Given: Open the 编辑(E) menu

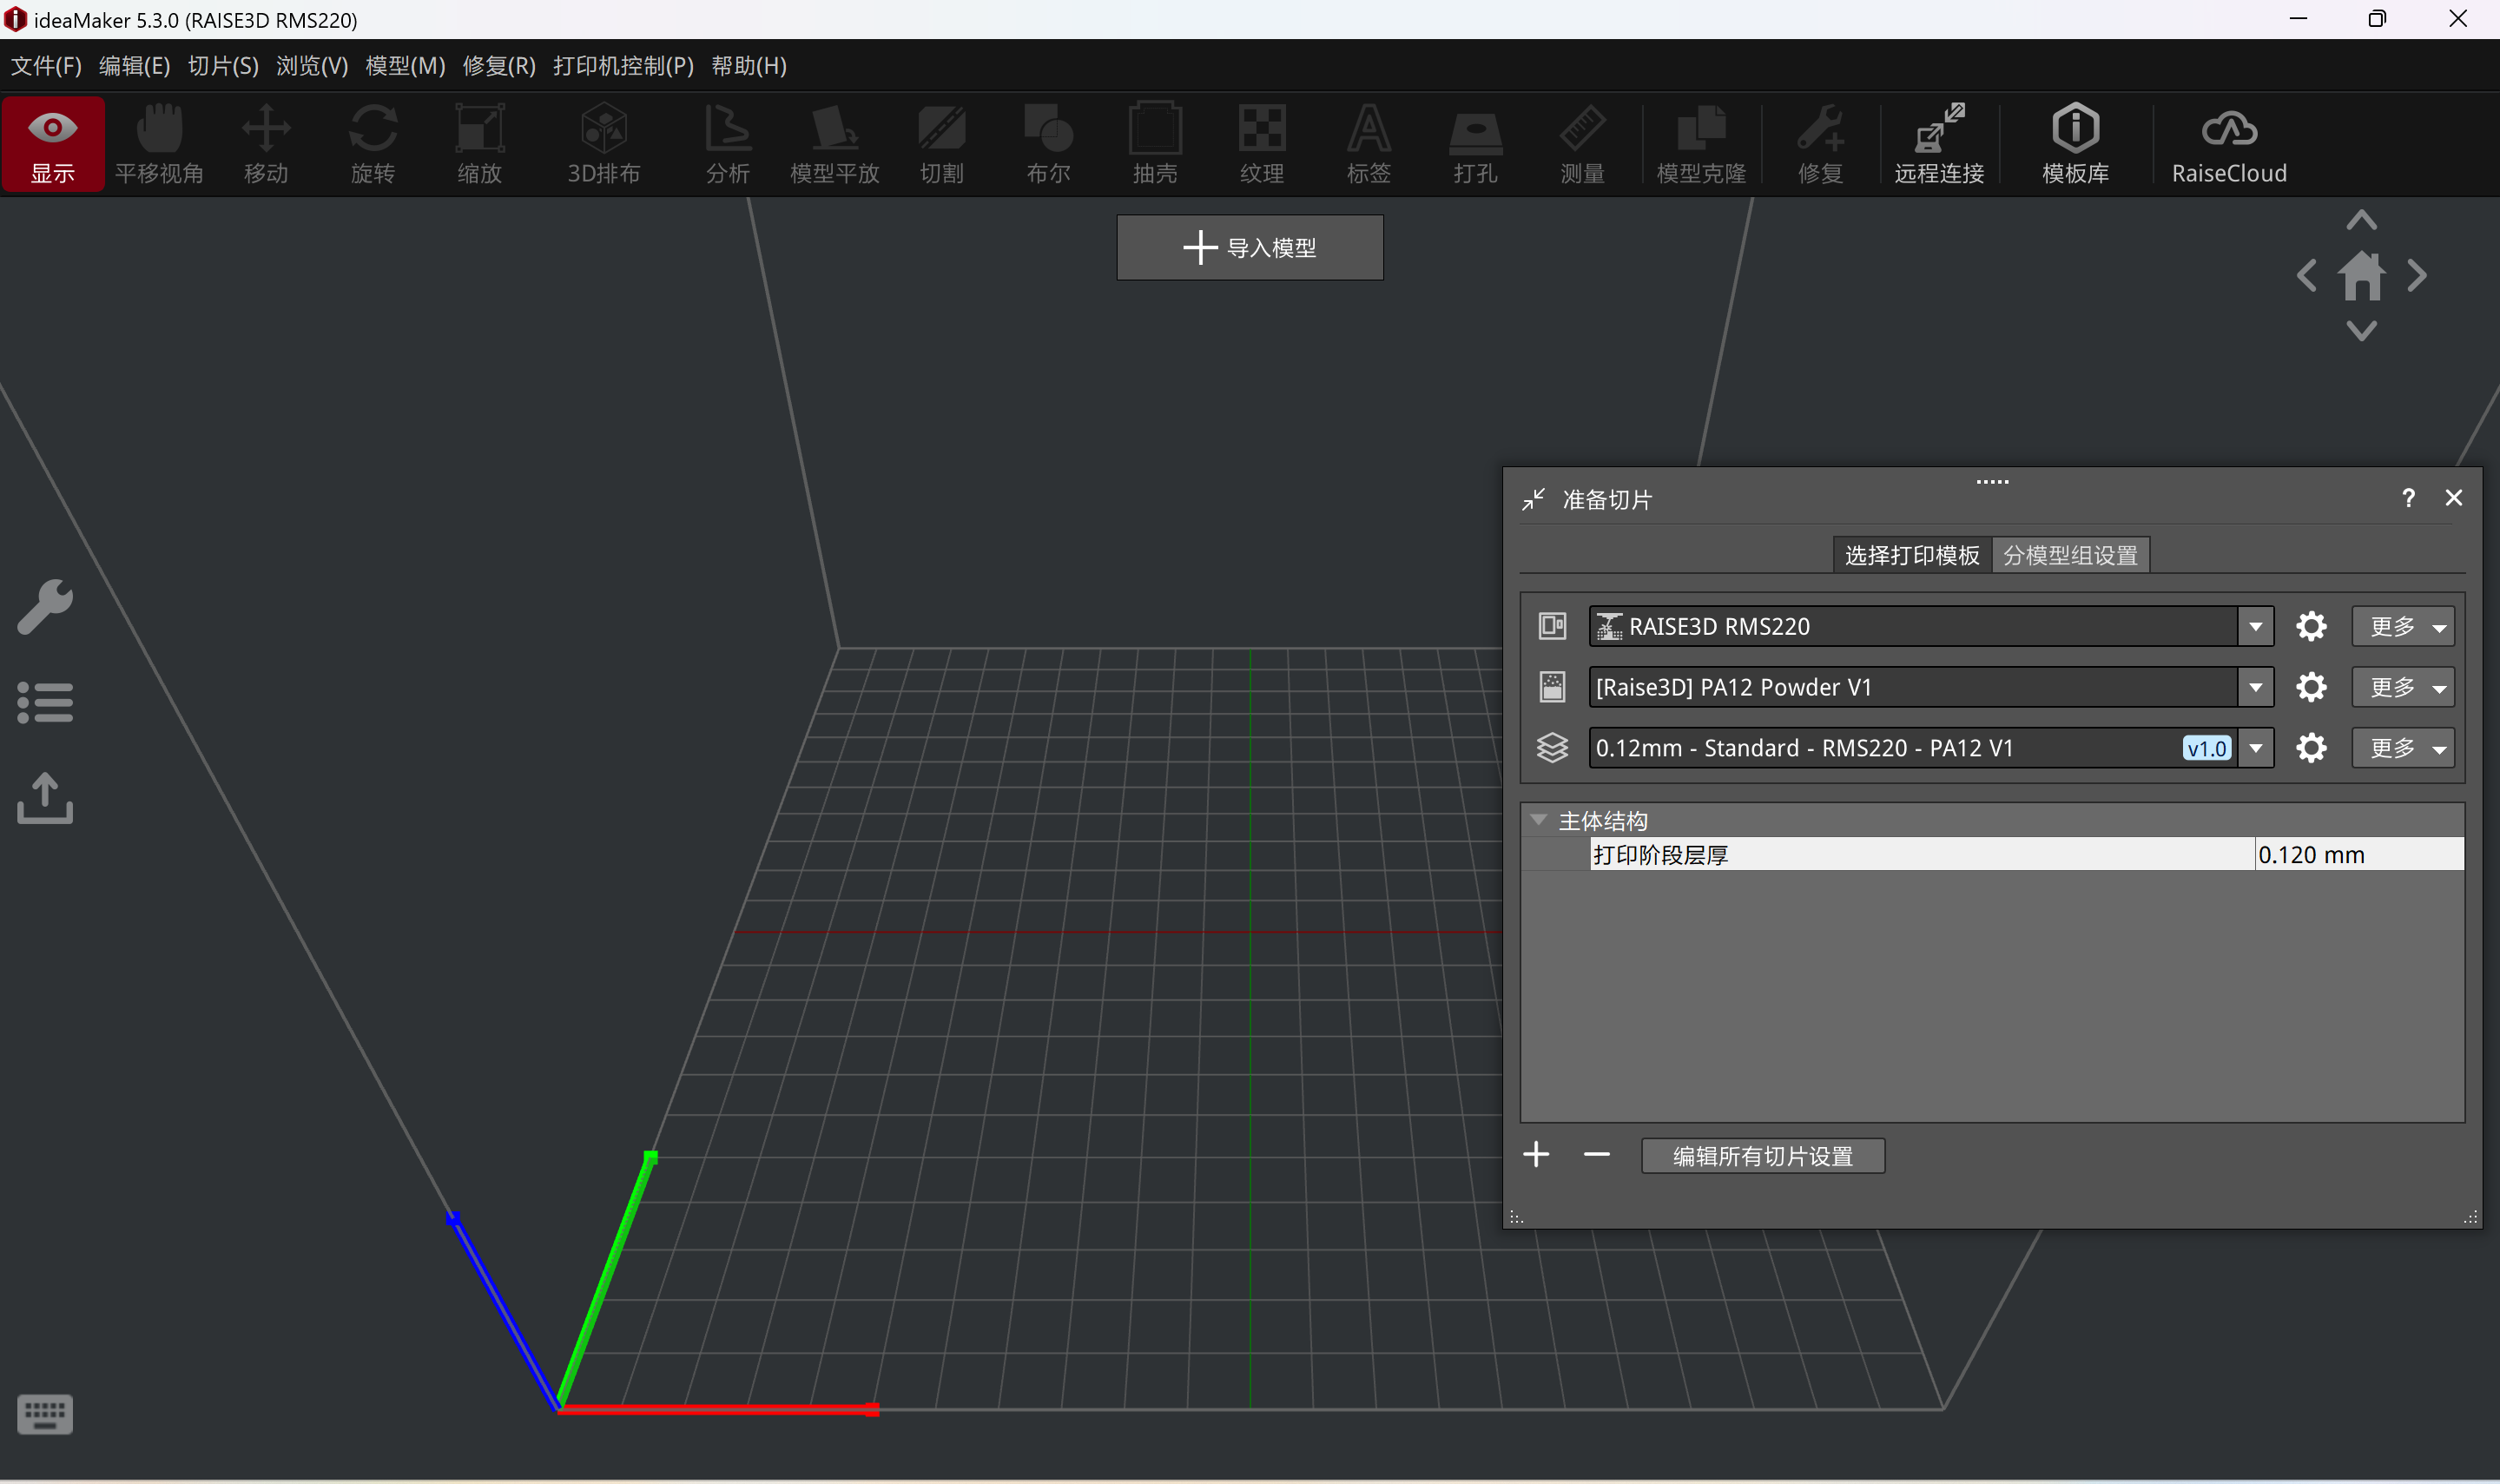Looking at the screenshot, I should (x=134, y=66).
